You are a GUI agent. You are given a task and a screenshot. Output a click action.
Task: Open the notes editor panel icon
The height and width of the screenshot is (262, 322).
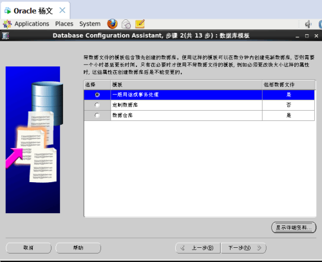tap(140, 24)
